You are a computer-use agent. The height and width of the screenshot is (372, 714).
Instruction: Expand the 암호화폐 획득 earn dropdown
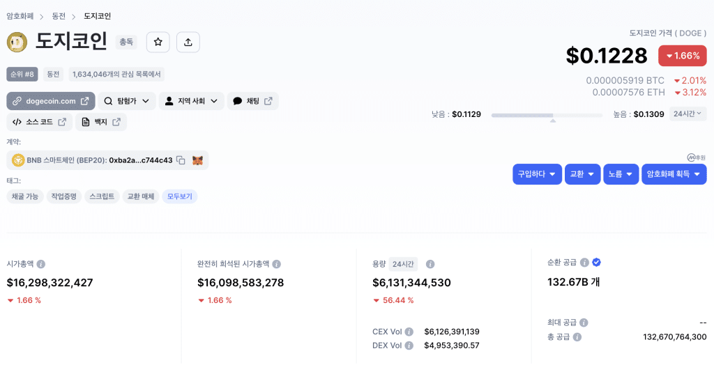pyautogui.click(x=674, y=174)
